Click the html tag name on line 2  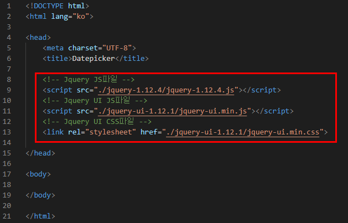(38, 17)
